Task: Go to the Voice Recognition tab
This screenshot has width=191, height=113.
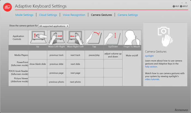Action: [74, 15]
